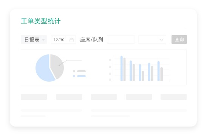
Task: Click the blue legend color square
Action: [74, 76]
